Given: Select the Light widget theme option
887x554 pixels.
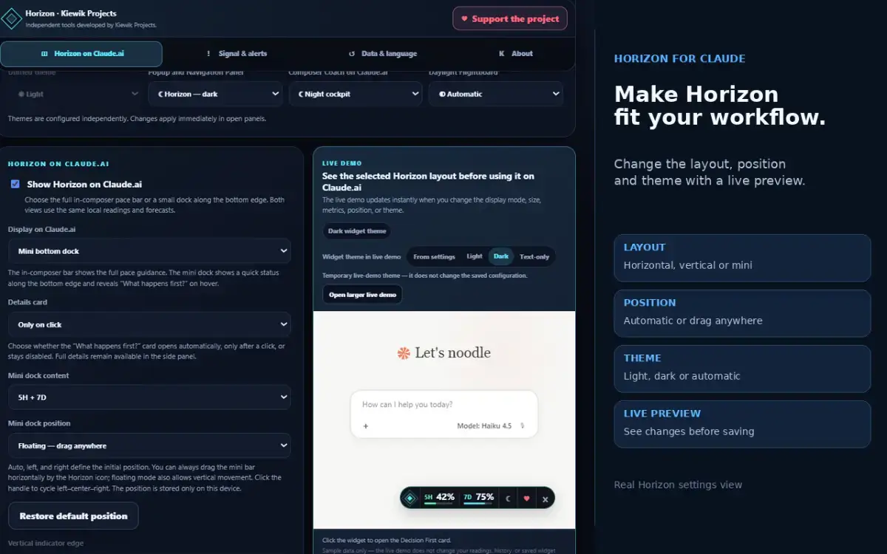Looking at the screenshot, I should (475, 256).
